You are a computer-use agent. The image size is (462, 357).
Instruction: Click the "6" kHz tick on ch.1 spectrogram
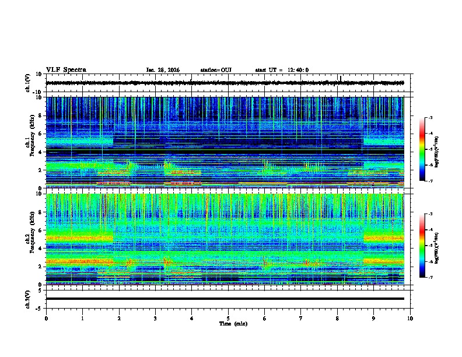[41, 134]
